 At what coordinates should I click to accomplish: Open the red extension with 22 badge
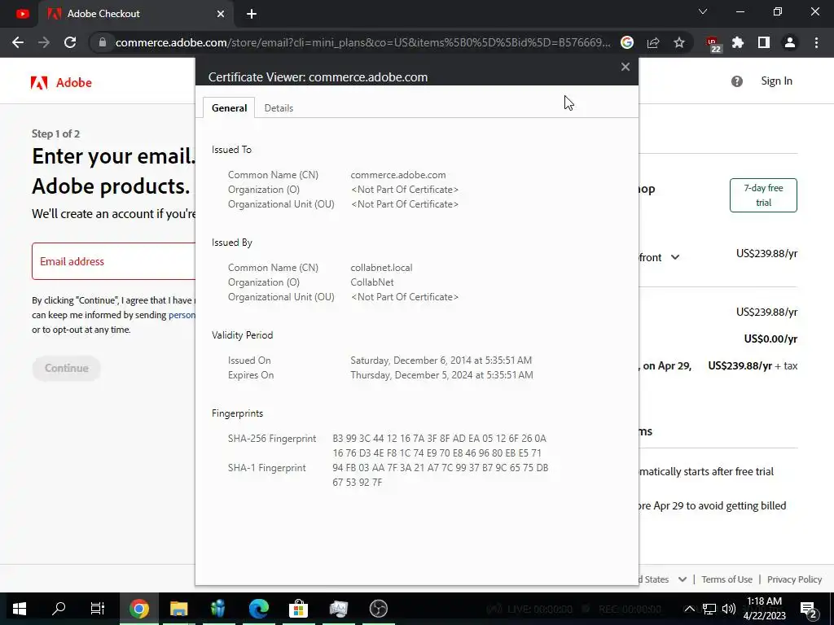712,44
